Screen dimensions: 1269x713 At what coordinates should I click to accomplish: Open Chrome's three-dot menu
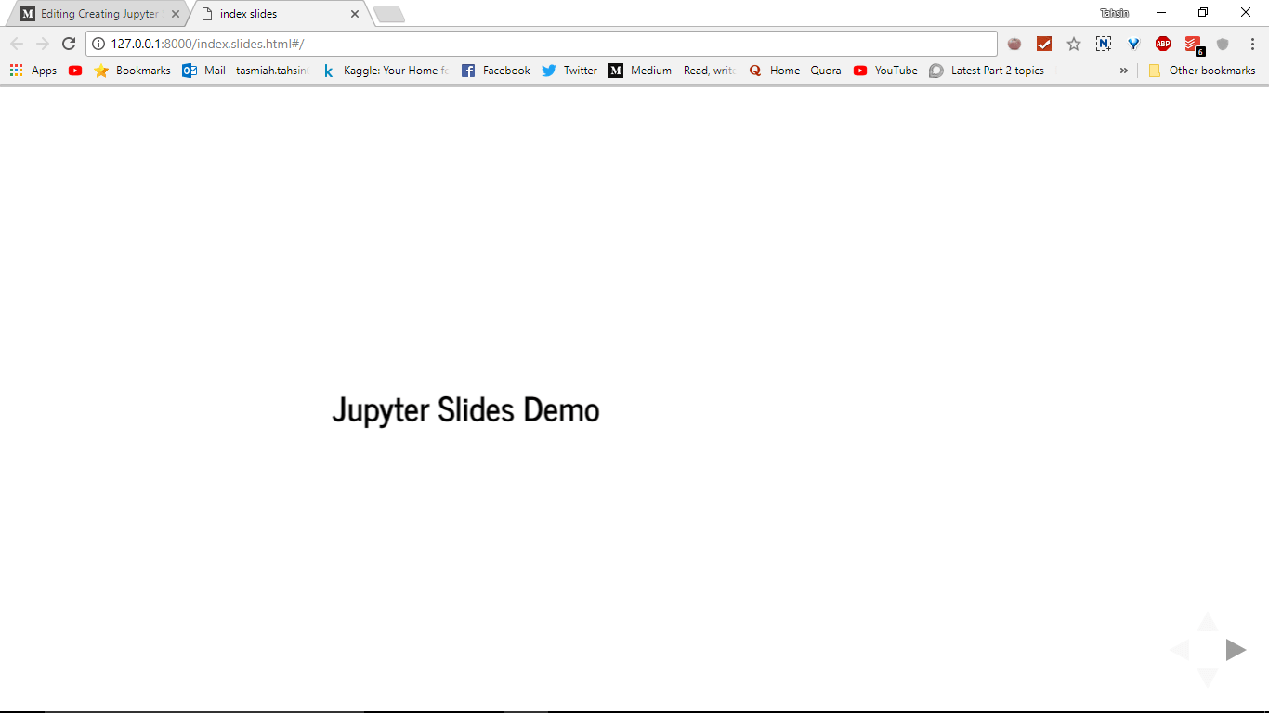point(1252,44)
